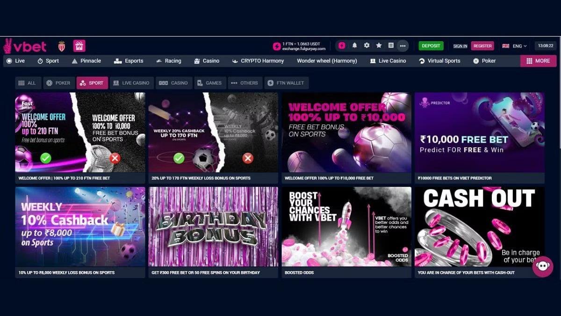Click the SIGN IN link
This screenshot has height=316, width=561.
460,46
